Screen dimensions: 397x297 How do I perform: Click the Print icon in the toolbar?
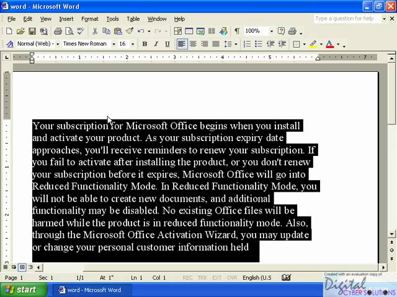[x=58, y=31]
